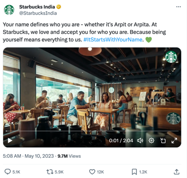This screenshot has width=187, height=178.
Task: Share the tweet using the upload icon
Action: pyautogui.click(x=176, y=172)
